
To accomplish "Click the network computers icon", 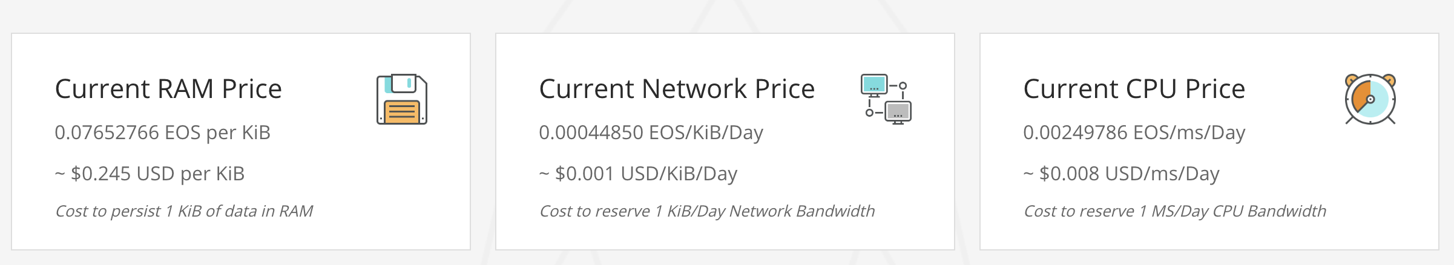I will pyautogui.click(x=886, y=100).
